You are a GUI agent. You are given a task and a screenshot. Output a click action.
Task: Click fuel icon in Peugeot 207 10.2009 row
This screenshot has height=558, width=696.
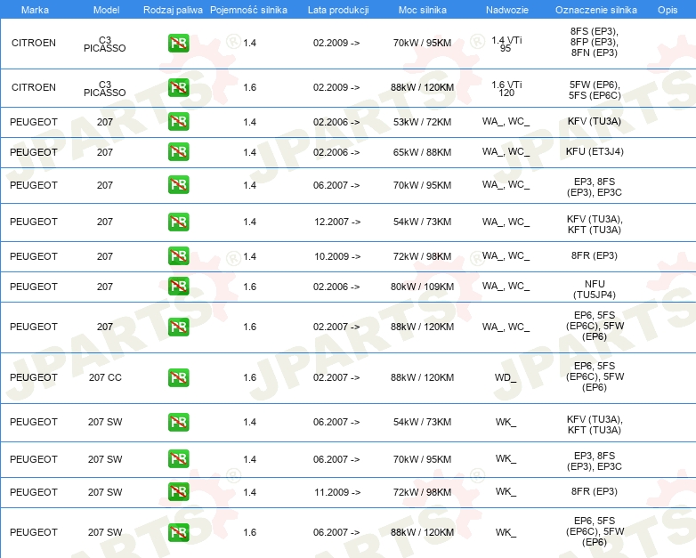[178, 256]
